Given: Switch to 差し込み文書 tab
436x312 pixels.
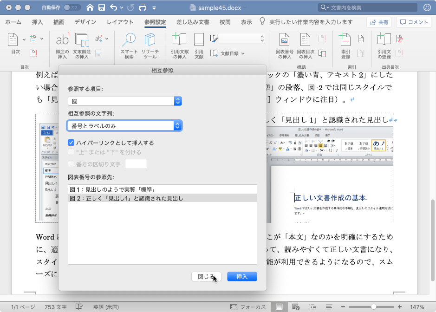Looking at the screenshot, I should (193, 22).
